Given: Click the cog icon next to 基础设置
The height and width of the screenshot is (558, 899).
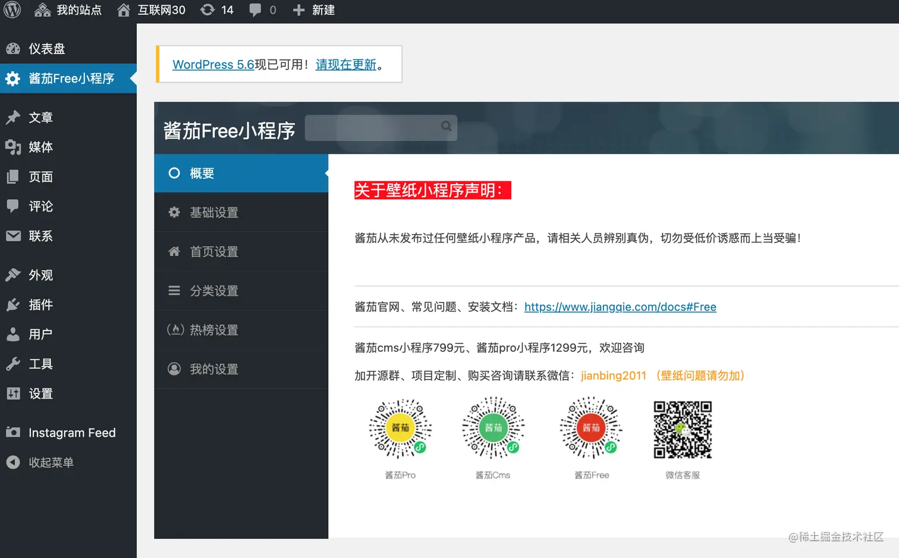Looking at the screenshot, I should tap(174, 212).
